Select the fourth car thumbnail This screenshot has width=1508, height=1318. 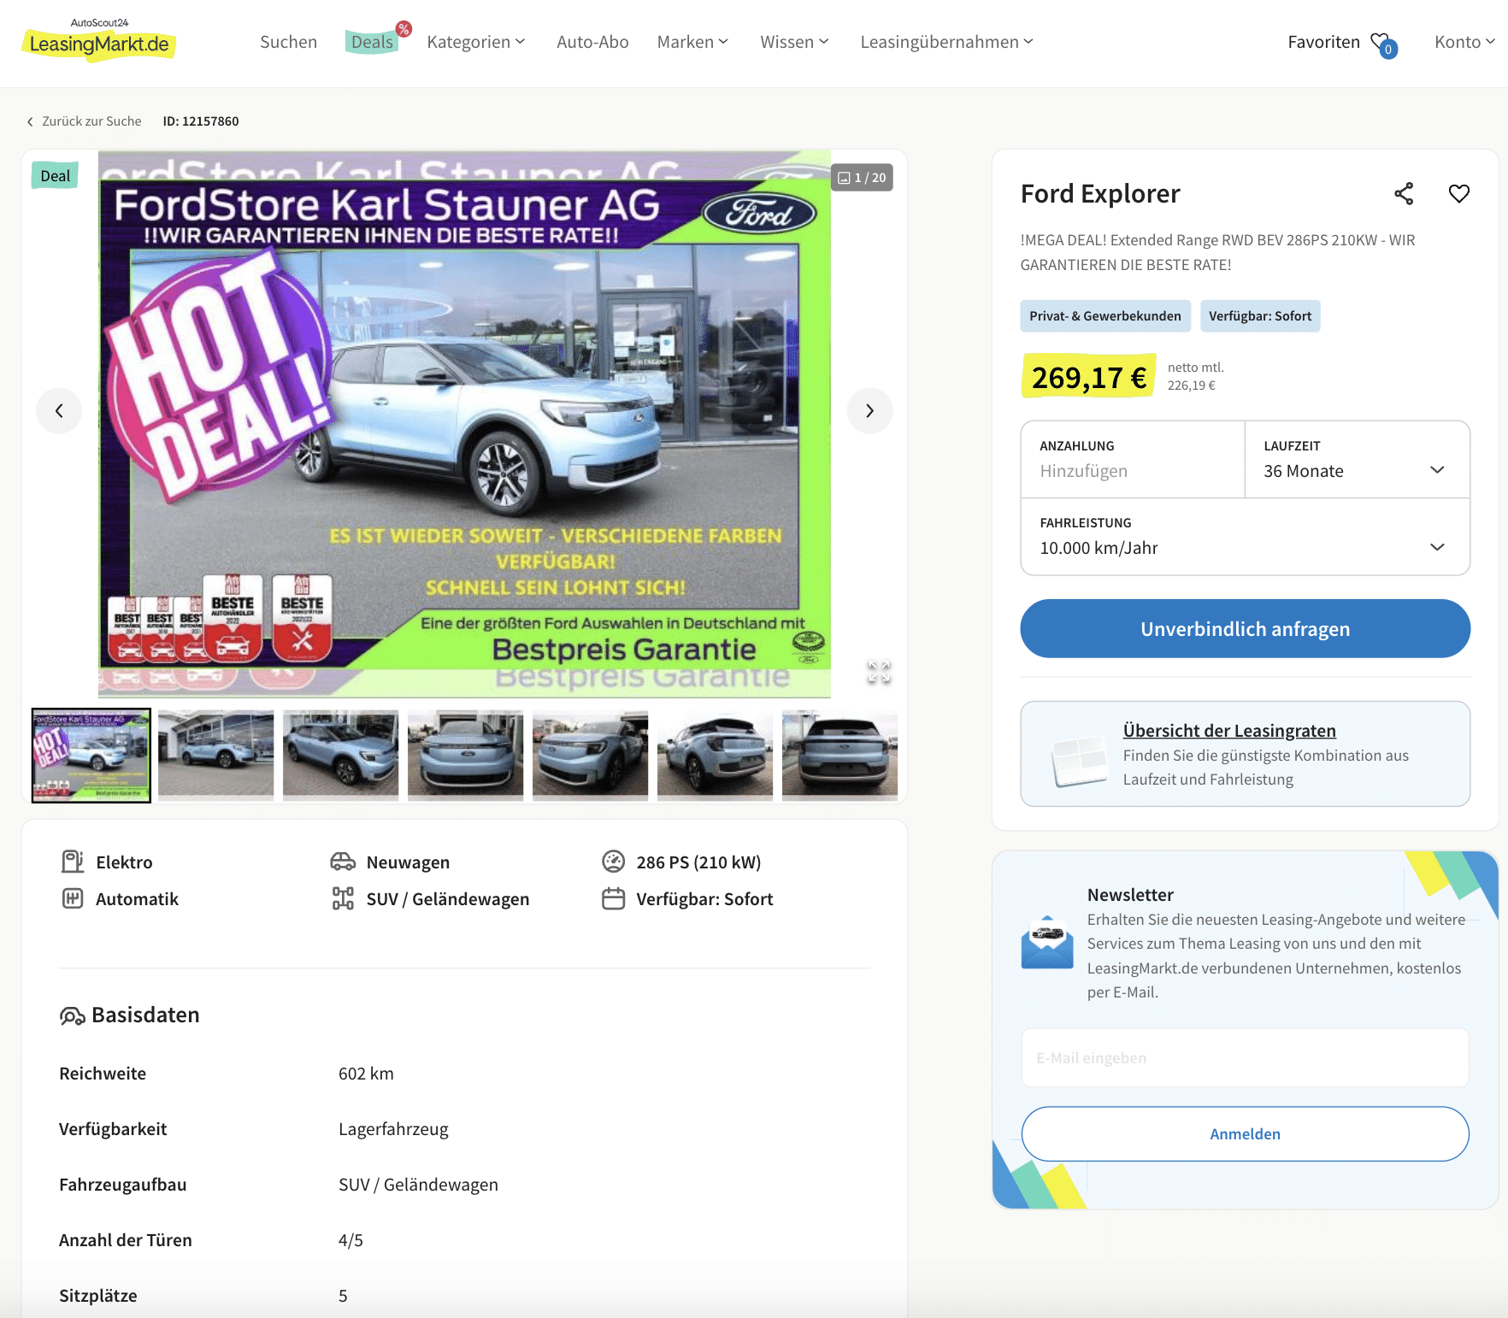click(x=465, y=756)
